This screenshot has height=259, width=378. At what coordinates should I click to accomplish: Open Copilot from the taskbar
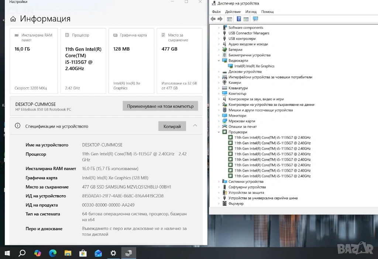click(x=38, y=253)
